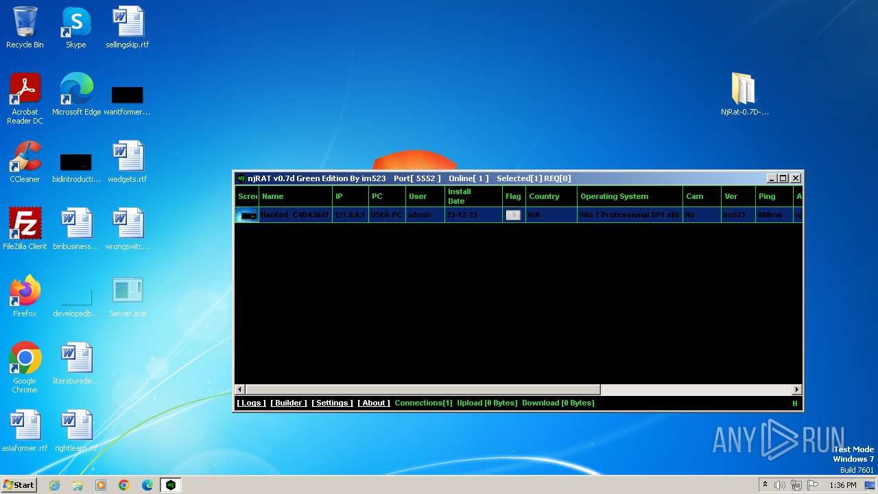The height and width of the screenshot is (494, 878).
Task: Select literaturede document icon
Action: pos(76,364)
